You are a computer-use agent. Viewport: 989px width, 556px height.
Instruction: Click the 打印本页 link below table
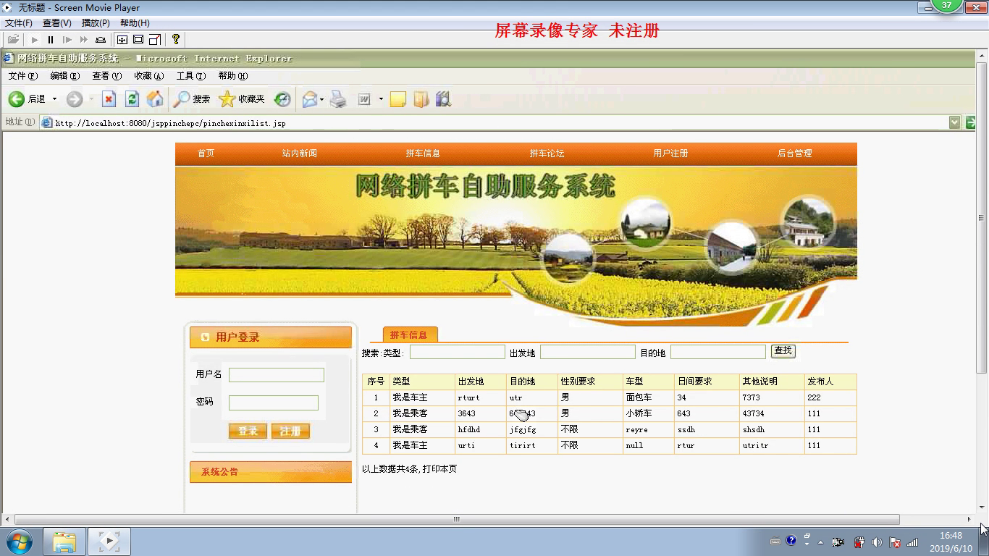click(440, 469)
